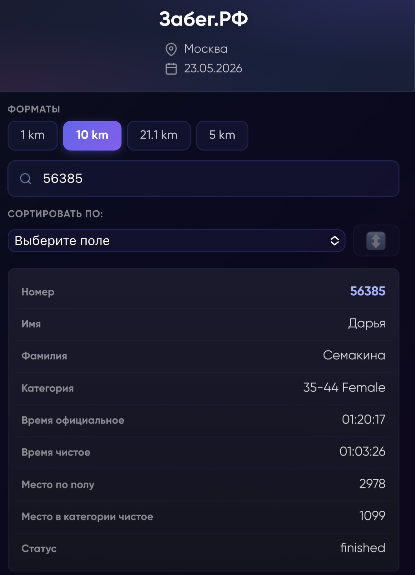The width and height of the screenshot is (415, 575).
Task: Click the Статус row label
Action: (x=39, y=549)
